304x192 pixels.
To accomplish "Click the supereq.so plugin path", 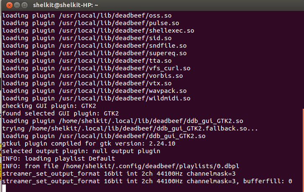I will [123, 53].
